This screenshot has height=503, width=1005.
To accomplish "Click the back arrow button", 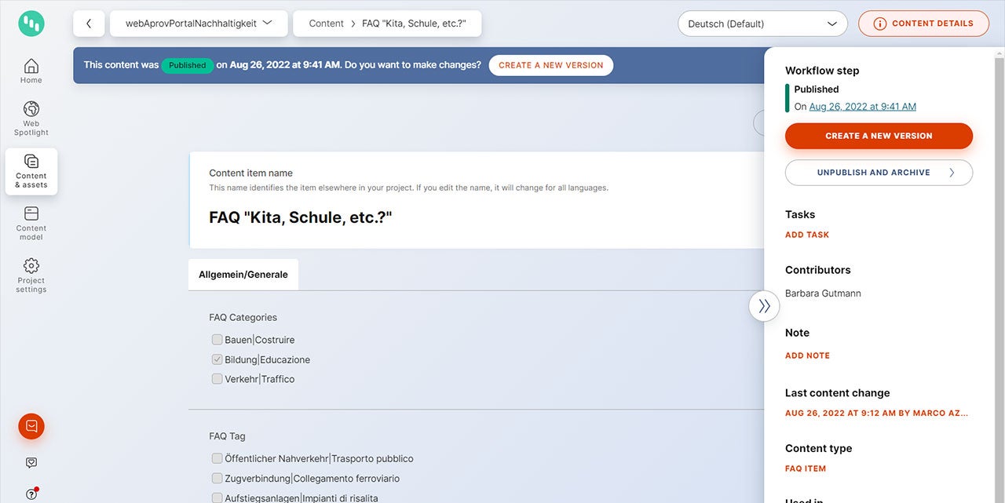I will pos(89,24).
